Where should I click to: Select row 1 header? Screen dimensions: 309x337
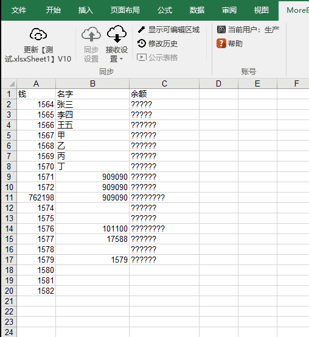coord(9,94)
